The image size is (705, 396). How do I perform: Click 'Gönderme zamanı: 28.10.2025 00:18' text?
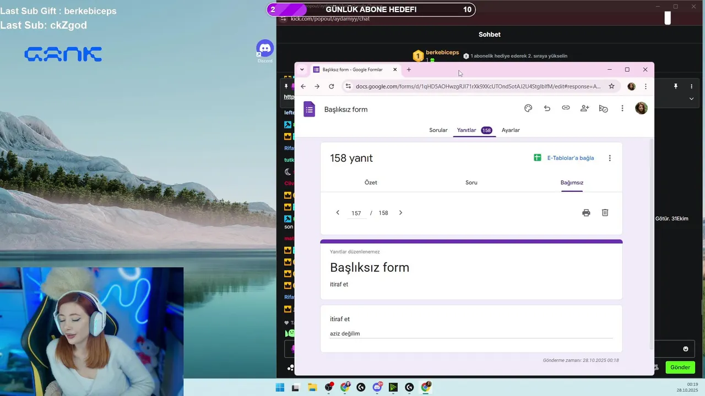point(581,360)
